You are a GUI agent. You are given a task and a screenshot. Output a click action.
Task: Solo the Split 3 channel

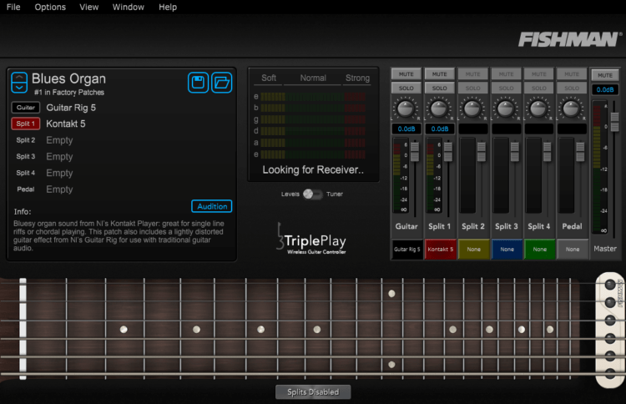(x=506, y=88)
